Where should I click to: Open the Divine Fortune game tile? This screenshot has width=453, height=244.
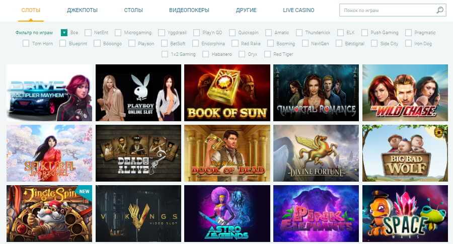(316, 153)
